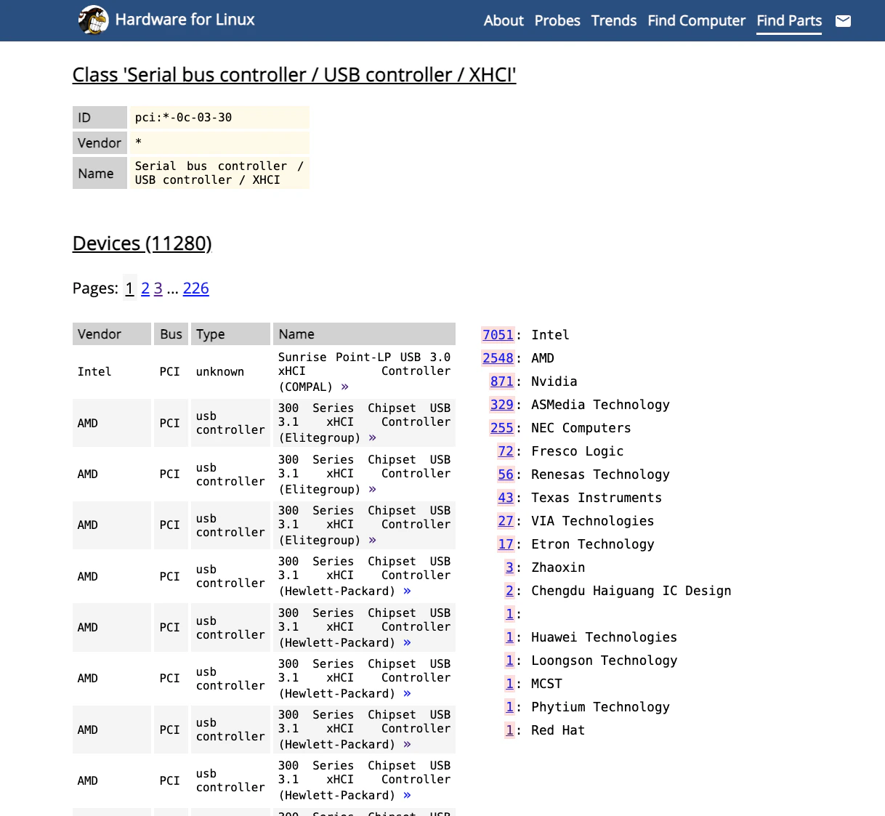Open the 1 MCST devices count
This screenshot has width=885, height=816.
point(509,684)
